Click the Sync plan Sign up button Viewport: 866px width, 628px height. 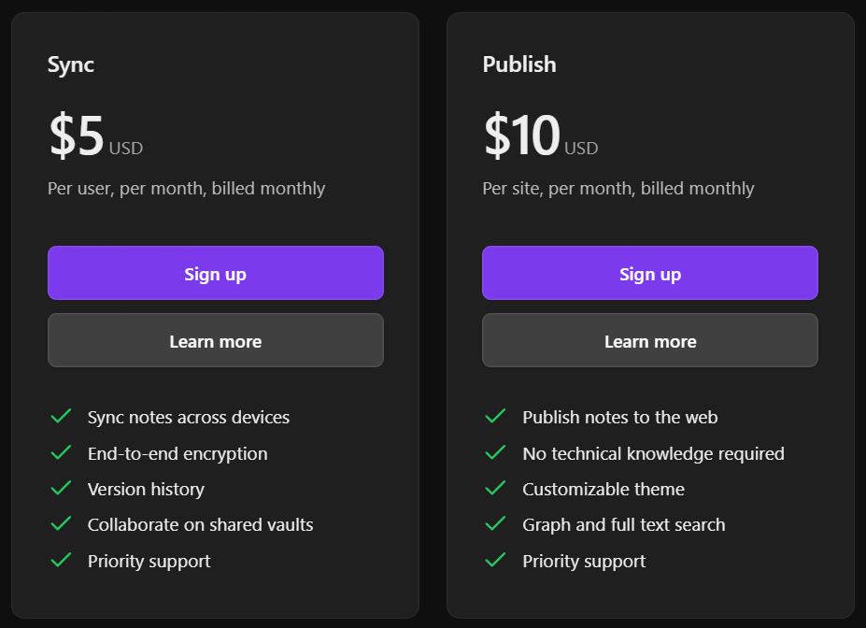(x=216, y=273)
